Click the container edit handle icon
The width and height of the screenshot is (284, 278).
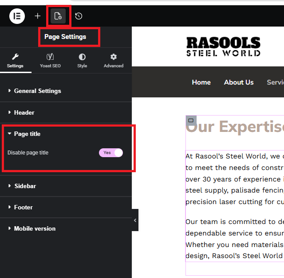pyautogui.click(x=191, y=120)
